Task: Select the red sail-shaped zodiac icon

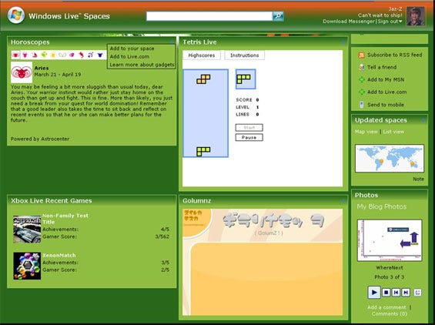Action: coord(35,55)
